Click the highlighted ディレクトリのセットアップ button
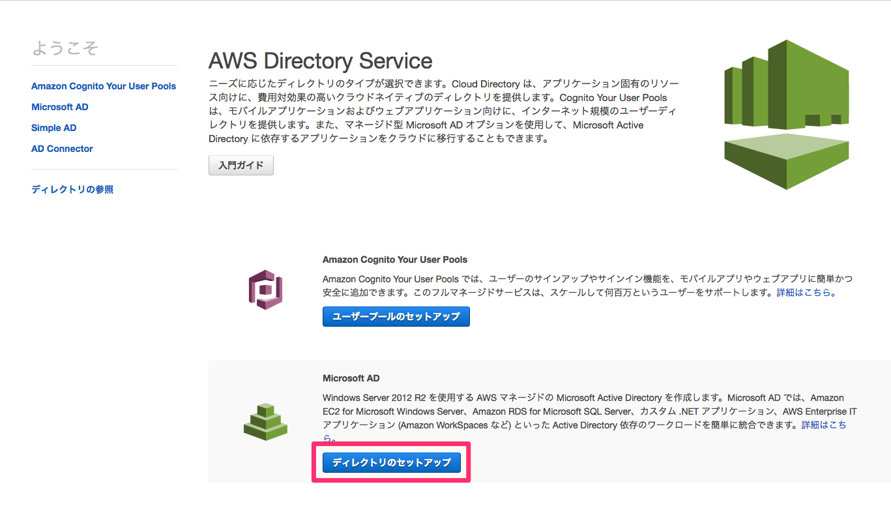This screenshot has width=891, height=506. [391, 462]
